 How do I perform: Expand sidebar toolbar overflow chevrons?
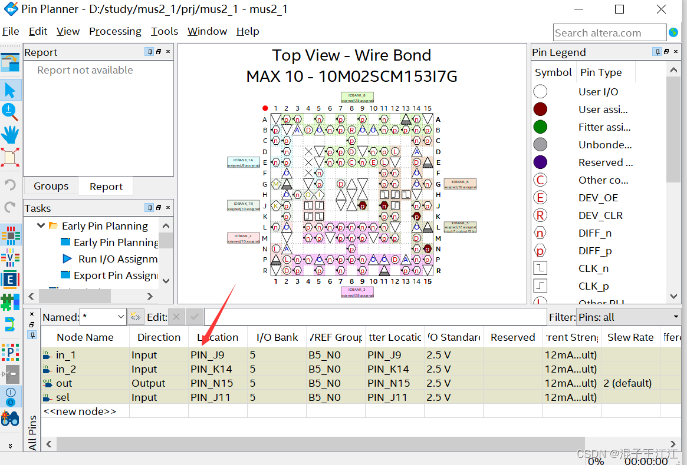(10, 446)
